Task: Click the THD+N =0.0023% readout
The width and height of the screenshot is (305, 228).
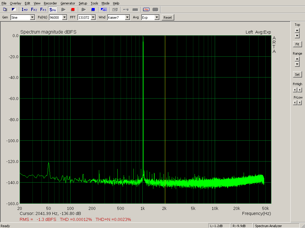Action: click(113, 219)
